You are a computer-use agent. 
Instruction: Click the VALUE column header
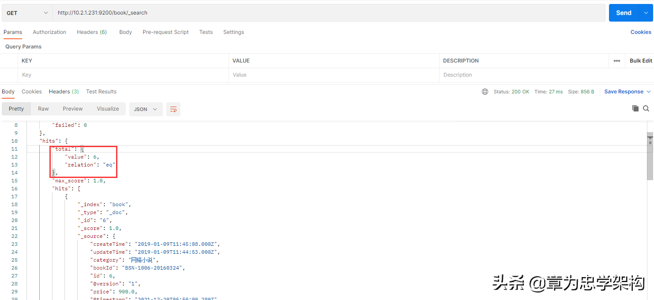click(241, 61)
